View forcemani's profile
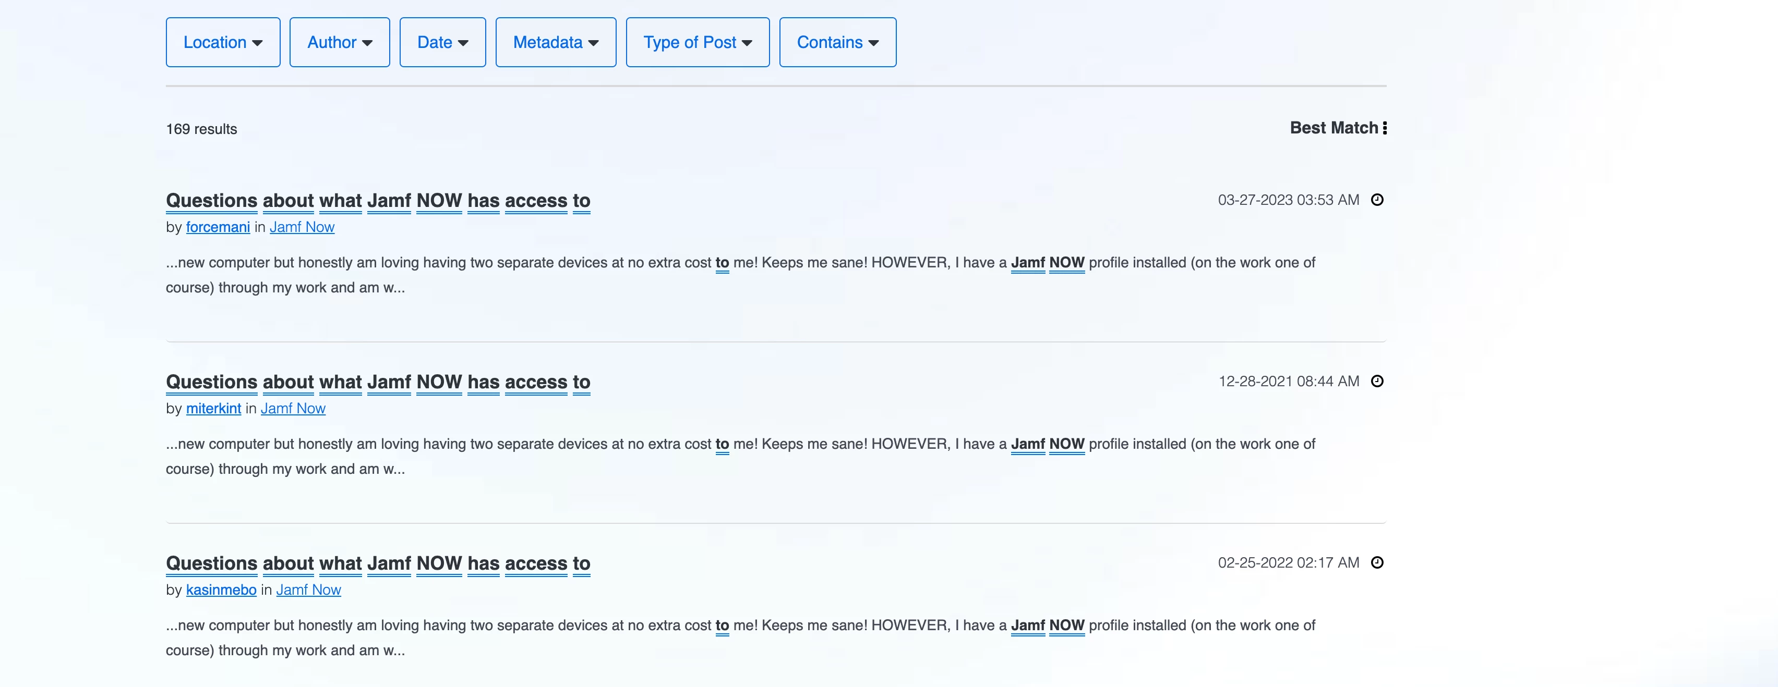The image size is (1778, 687). (x=218, y=227)
